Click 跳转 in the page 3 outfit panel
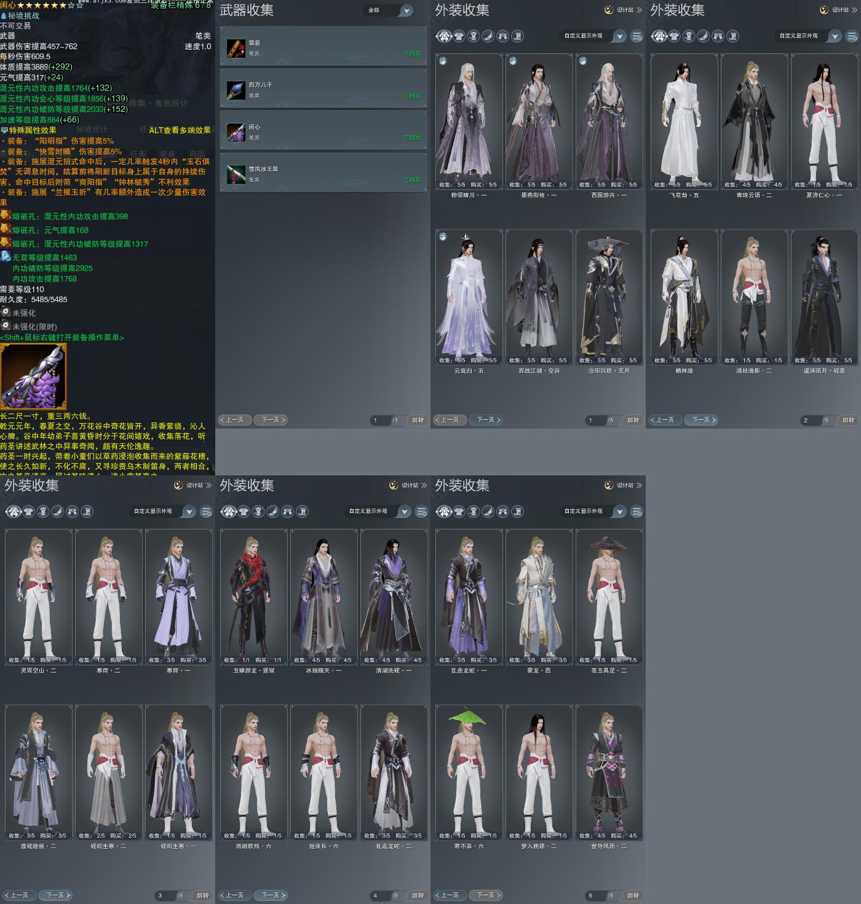 coord(203,895)
